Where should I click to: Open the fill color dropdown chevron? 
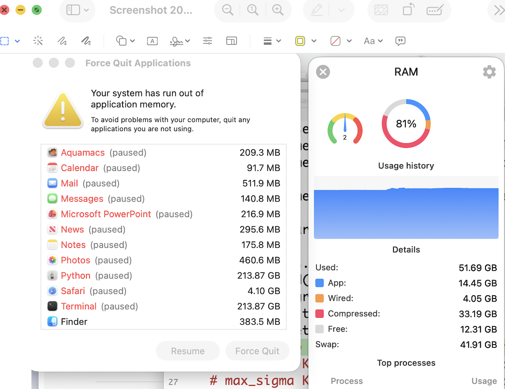[349, 41]
